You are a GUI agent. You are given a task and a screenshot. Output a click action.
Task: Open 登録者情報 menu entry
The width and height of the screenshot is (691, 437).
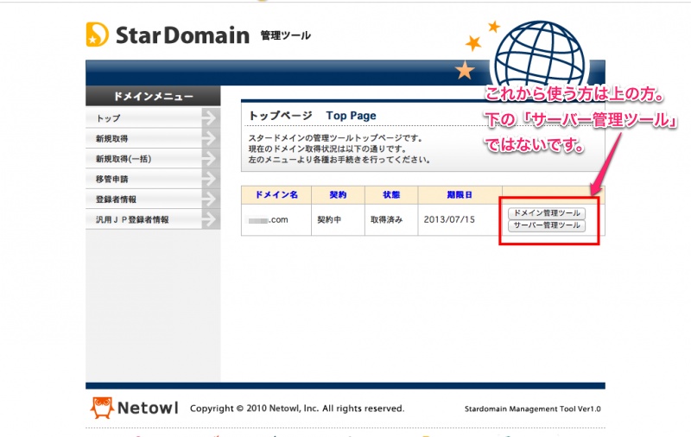coord(153,199)
